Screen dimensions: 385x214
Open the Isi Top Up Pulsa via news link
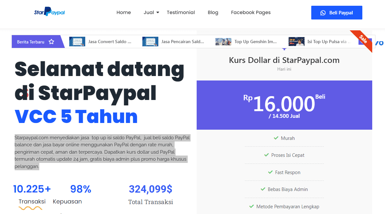tap(329, 42)
